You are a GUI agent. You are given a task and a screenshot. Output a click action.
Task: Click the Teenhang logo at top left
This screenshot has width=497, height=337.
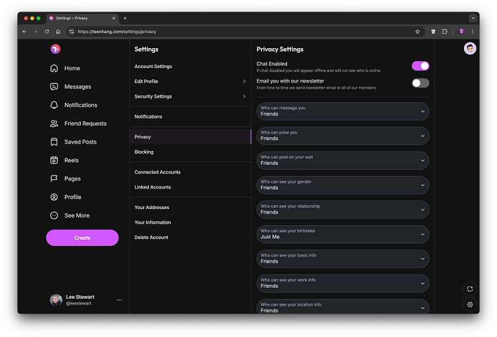click(56, 49)
